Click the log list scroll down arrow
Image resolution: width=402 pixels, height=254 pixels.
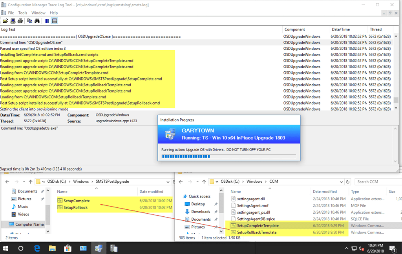[x=396, y=108]
